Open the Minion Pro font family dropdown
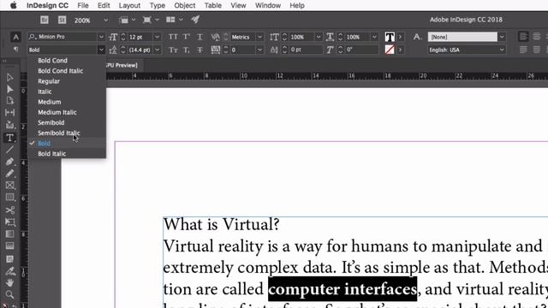The width and height of the screenshot is (548, 308). click(101, 37)
